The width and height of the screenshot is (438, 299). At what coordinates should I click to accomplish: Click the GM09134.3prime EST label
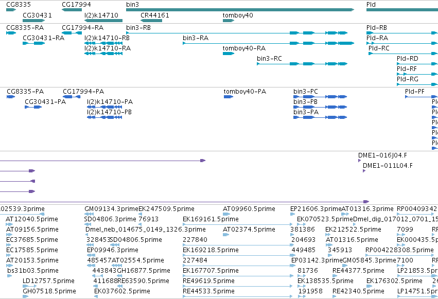click(112, 209)
